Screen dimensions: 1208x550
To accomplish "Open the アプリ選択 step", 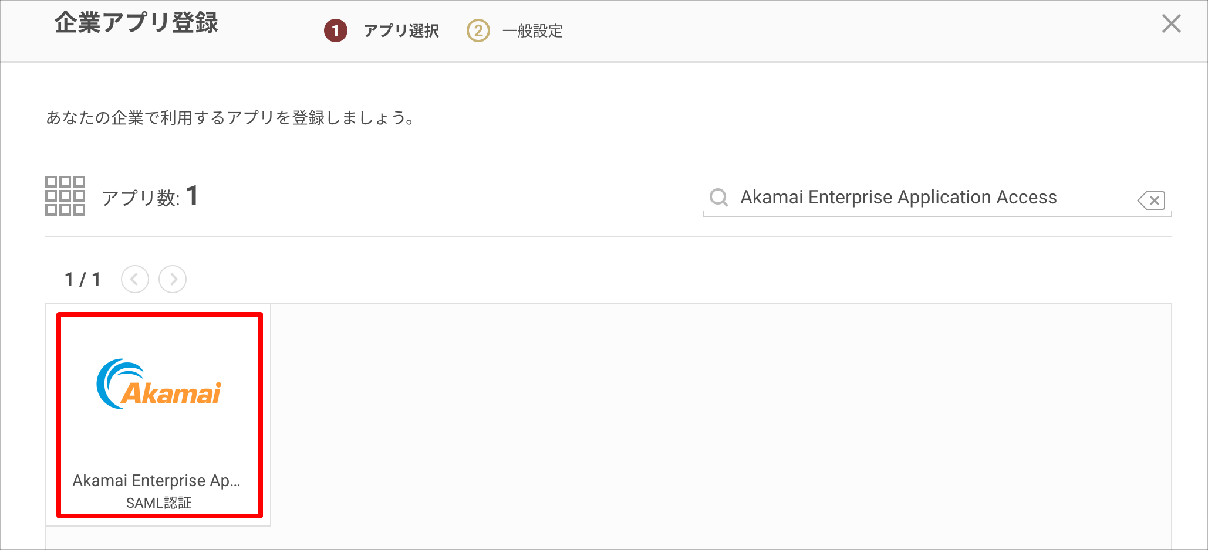I will [x=401, y=30].
